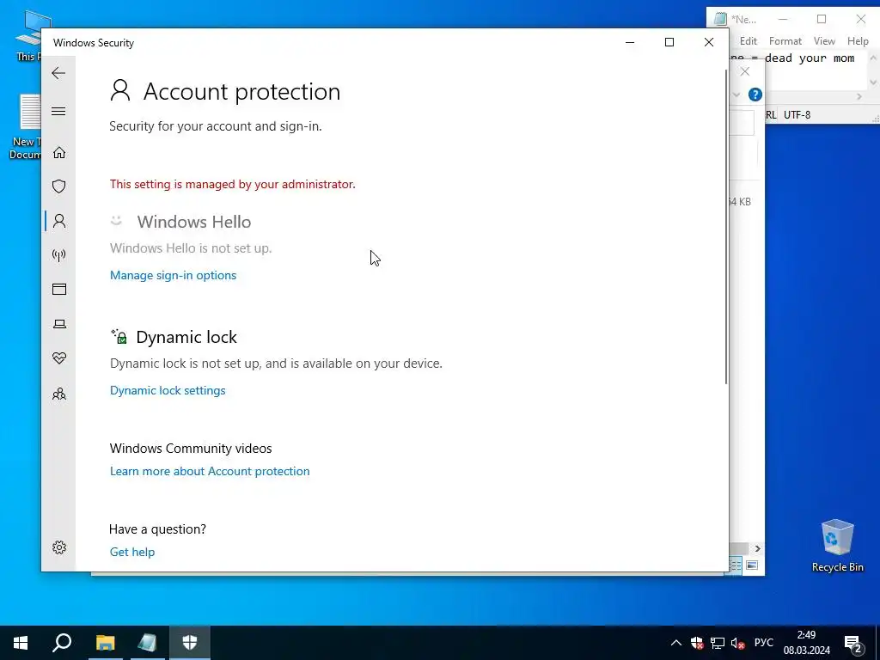
Task: Open the Windows Start menu
Action: pos(21,643)
